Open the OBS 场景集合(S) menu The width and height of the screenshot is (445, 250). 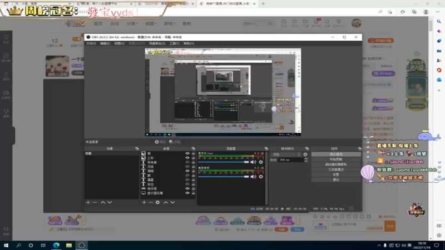click(x=157, y=43)
